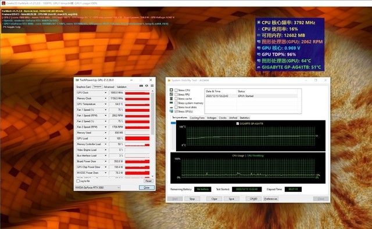Click the GPU-Z refresh icon
372x229 pixels.
point(146,86)
